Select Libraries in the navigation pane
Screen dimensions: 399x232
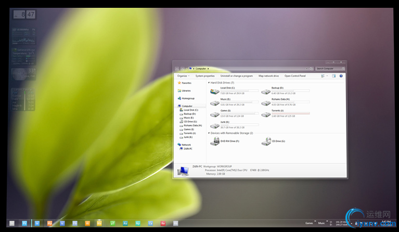186,91
